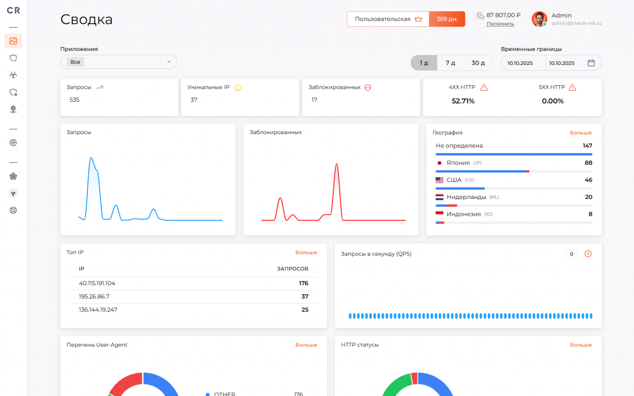The image size is (634, 396).
Task: Open the lifebuoy support sidebar icon
Action: click(x=13, y=210)
